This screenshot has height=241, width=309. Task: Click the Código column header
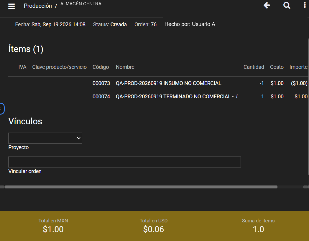click(101, 67)
